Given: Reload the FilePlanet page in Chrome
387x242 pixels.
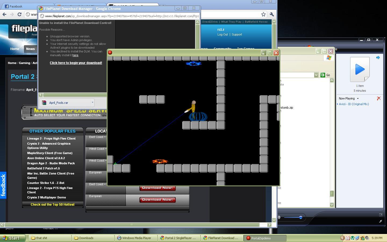Looking at the screenshot, I should [19, 14].
